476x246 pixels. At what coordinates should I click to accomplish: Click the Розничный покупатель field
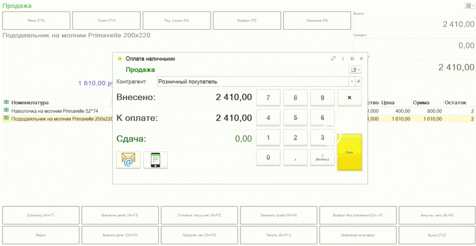(253, 81)
